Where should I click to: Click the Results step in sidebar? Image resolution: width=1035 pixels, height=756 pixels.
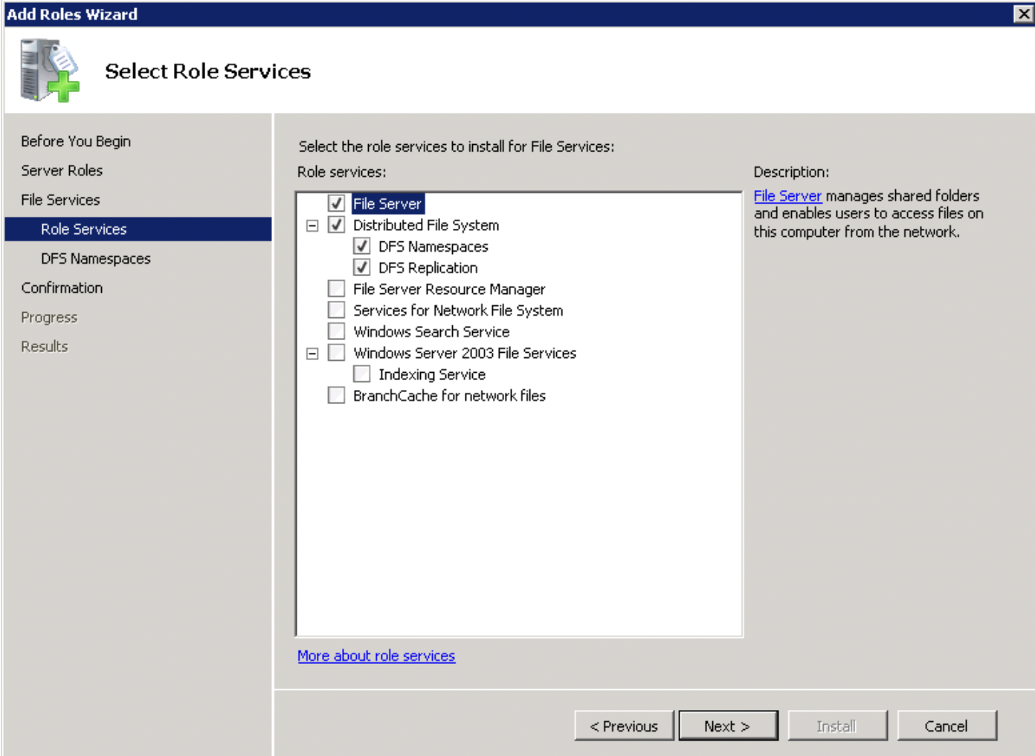coord(45,346)
